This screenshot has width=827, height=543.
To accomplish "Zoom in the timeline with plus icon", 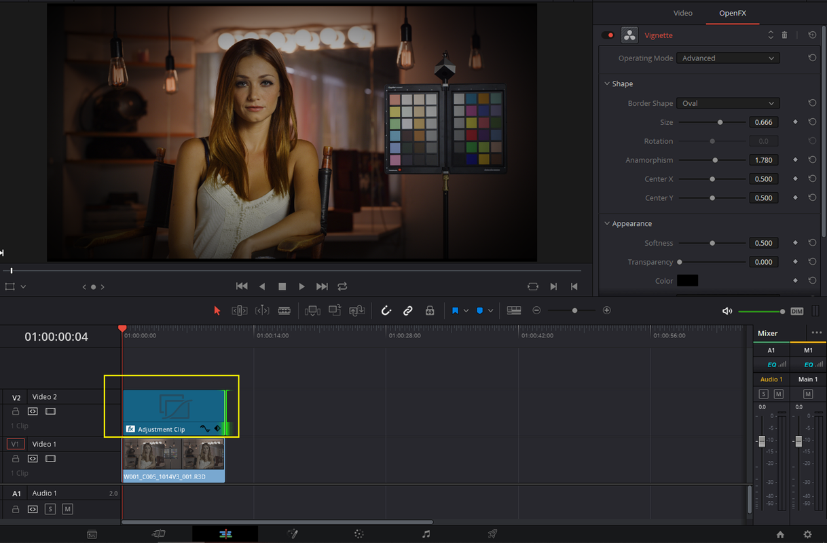I will [x=607, y=310].
